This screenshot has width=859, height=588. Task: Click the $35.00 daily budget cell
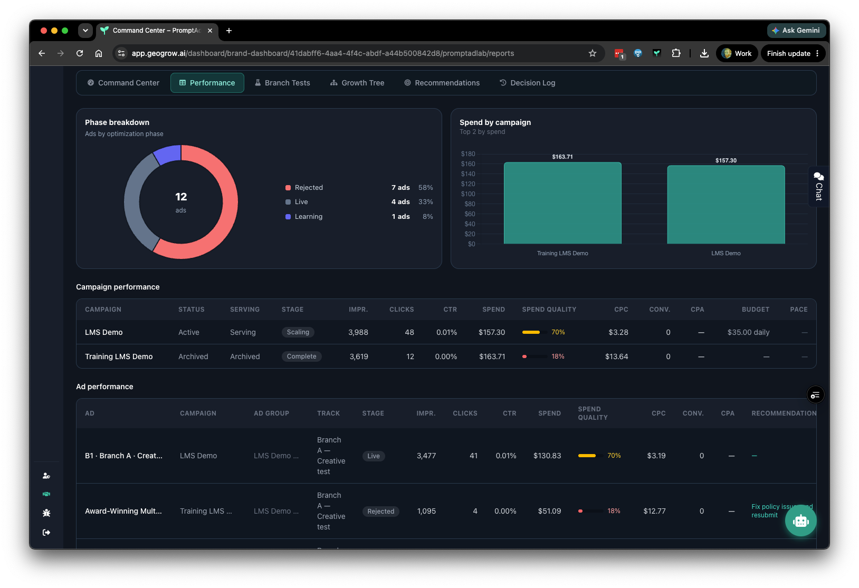(748, 332)
